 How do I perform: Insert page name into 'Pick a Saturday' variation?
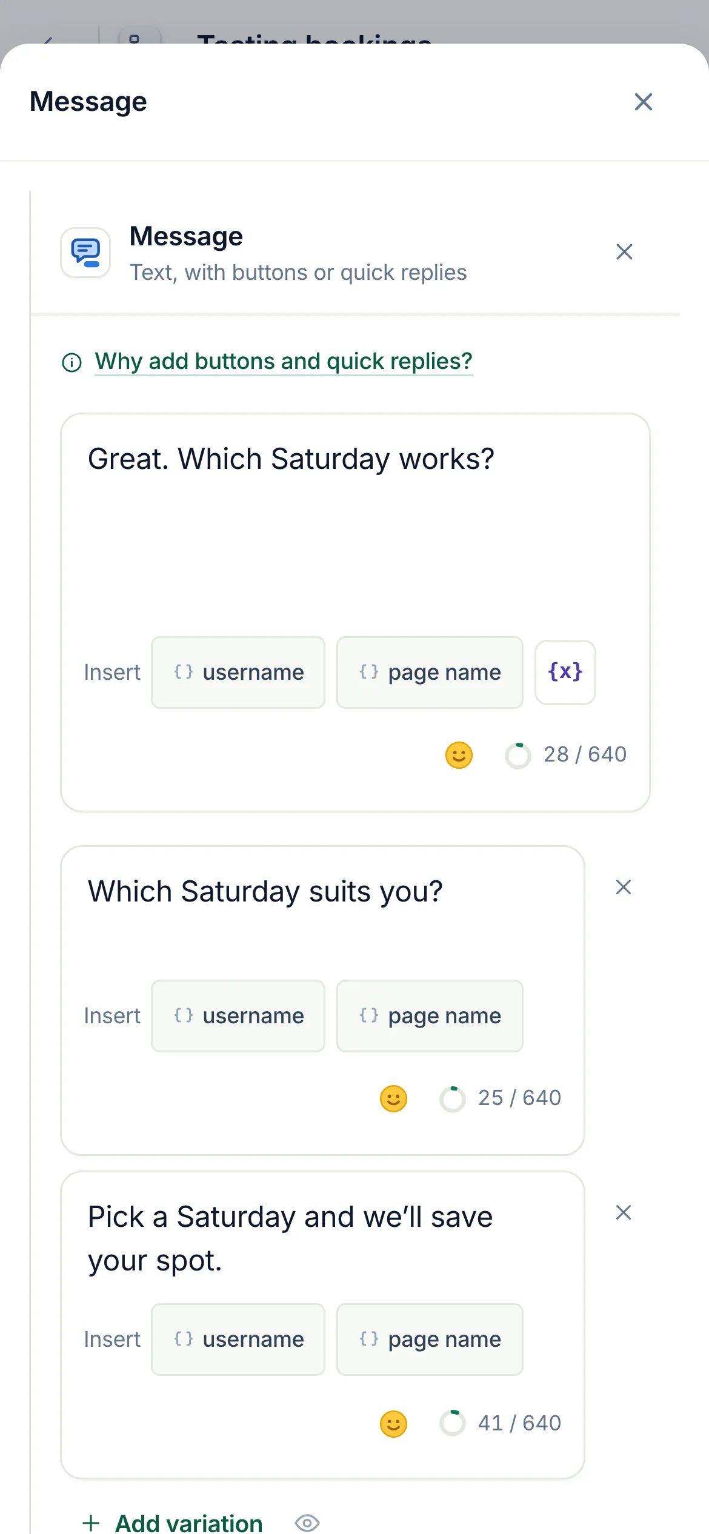430,1340
